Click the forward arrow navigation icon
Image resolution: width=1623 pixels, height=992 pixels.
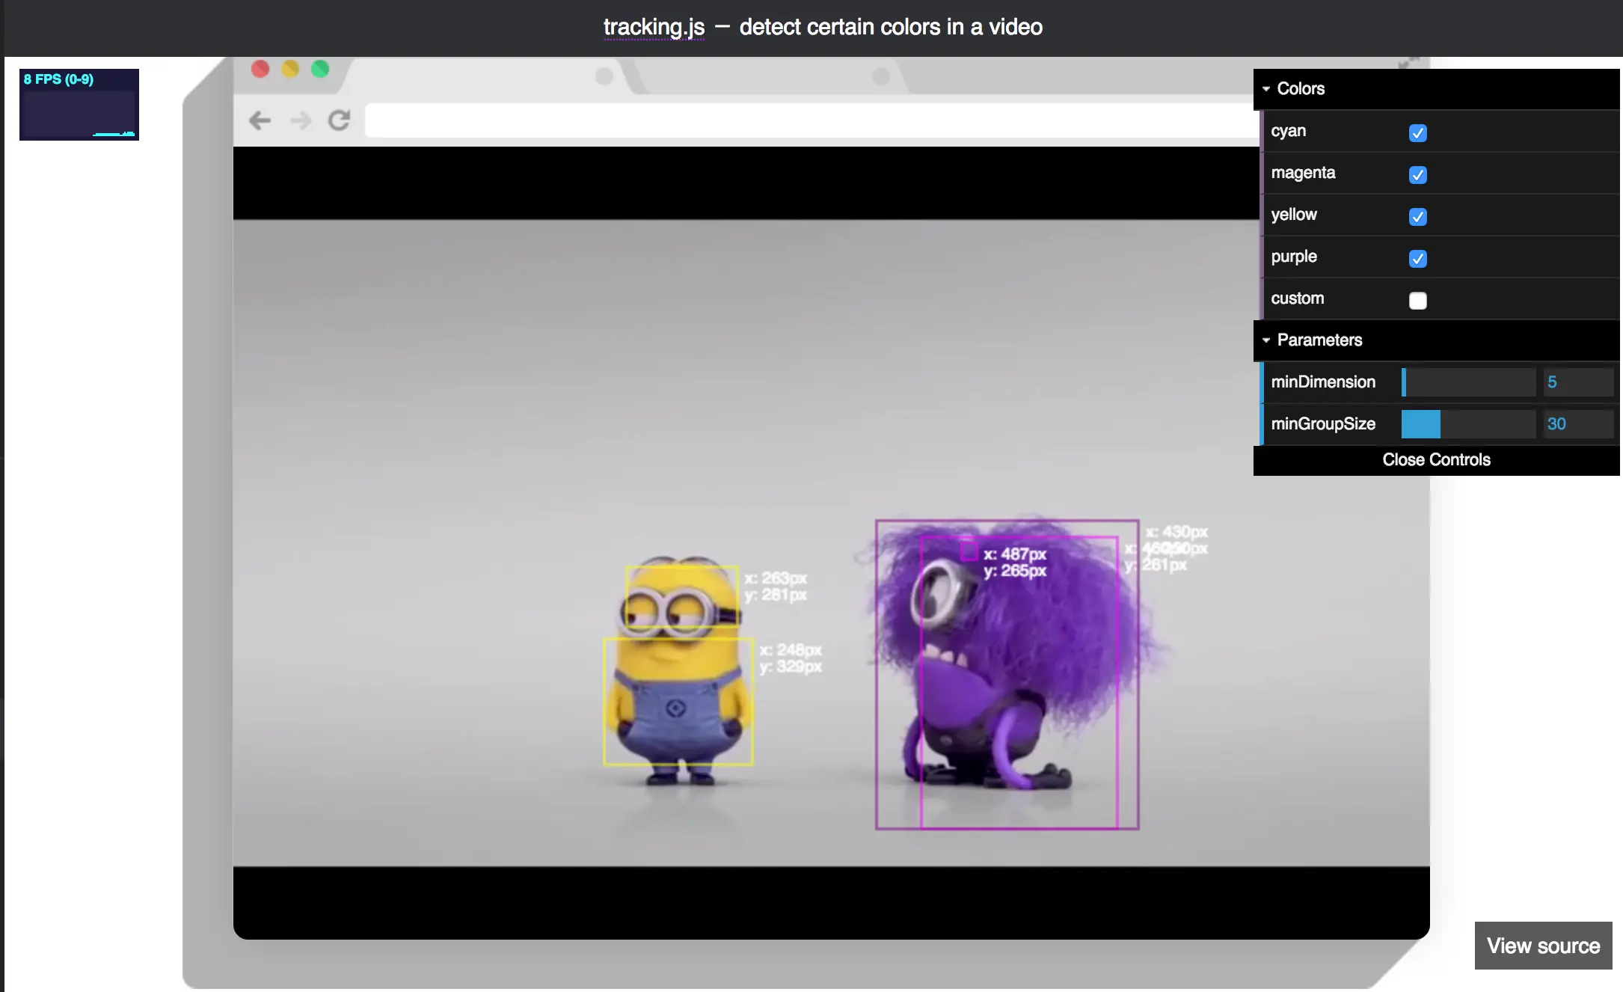[301, 120]
